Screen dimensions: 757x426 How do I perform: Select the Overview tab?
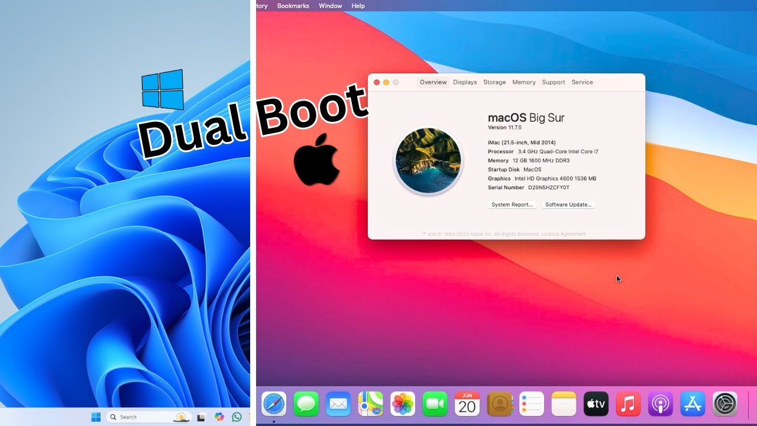coord(433,82)
